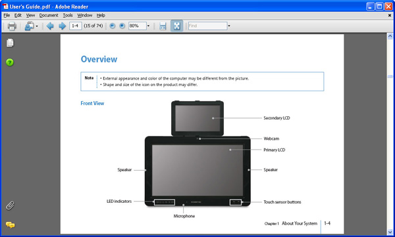Expand the collaboration tool dropdown arrow
Screen dimensions: 395x237
(37, 26)
